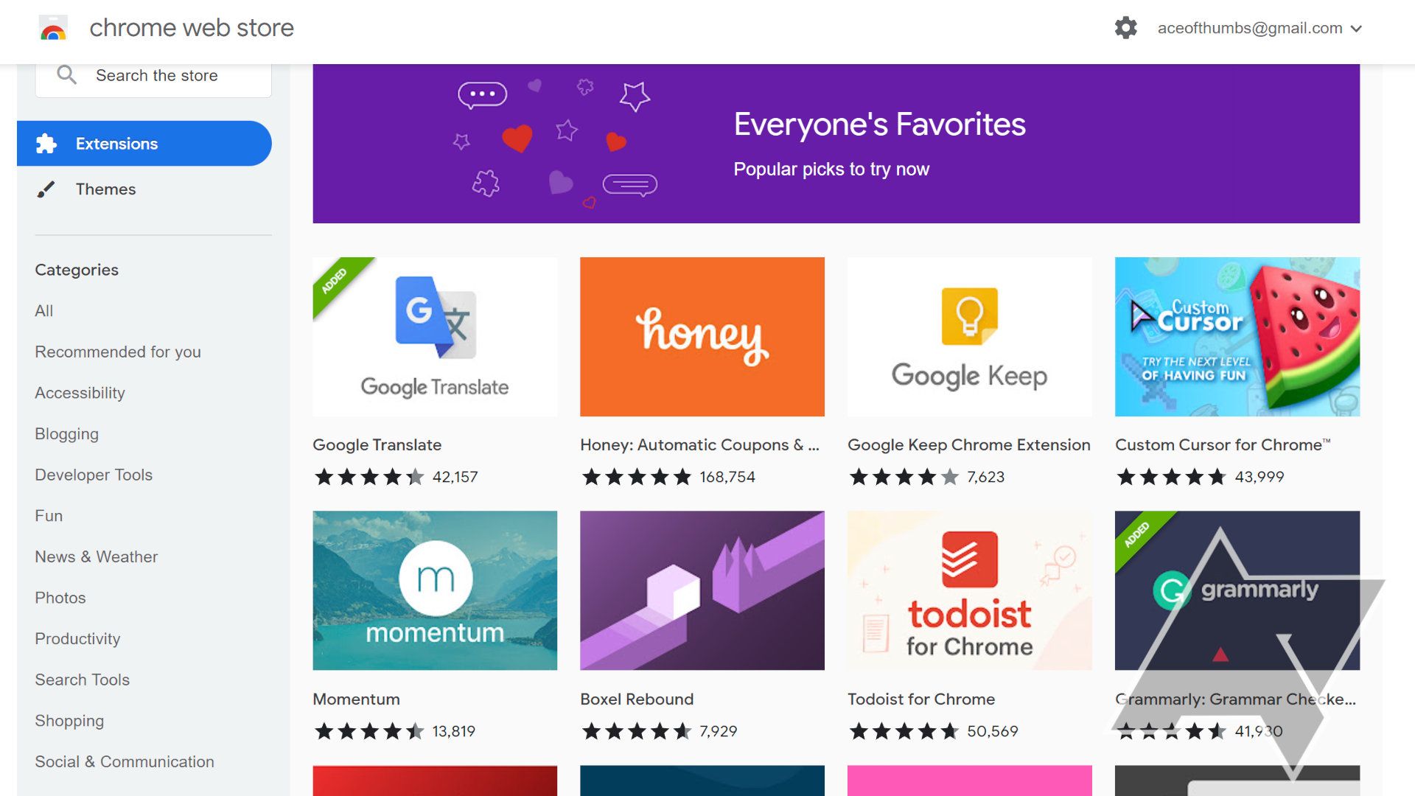Click the Developer Tools category link
The image size is (1415, 796).
click(x=94, y=475)
